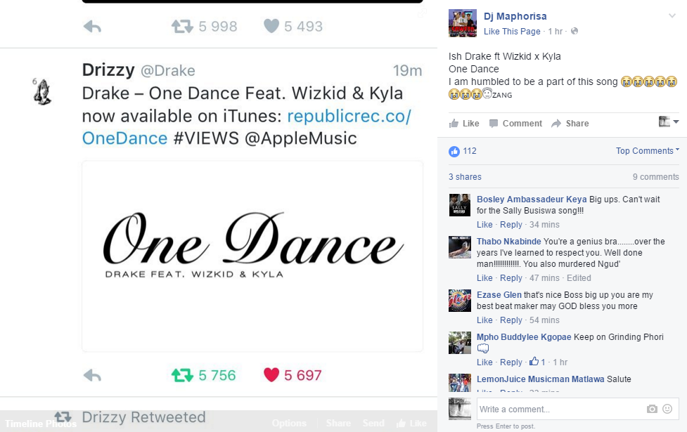Screen dimensions: 687x432
Task: Click 19m tweet timestamp
Action: 407,70
